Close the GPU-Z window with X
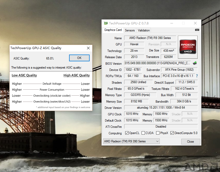220x172 pixels. pos(195,23)
